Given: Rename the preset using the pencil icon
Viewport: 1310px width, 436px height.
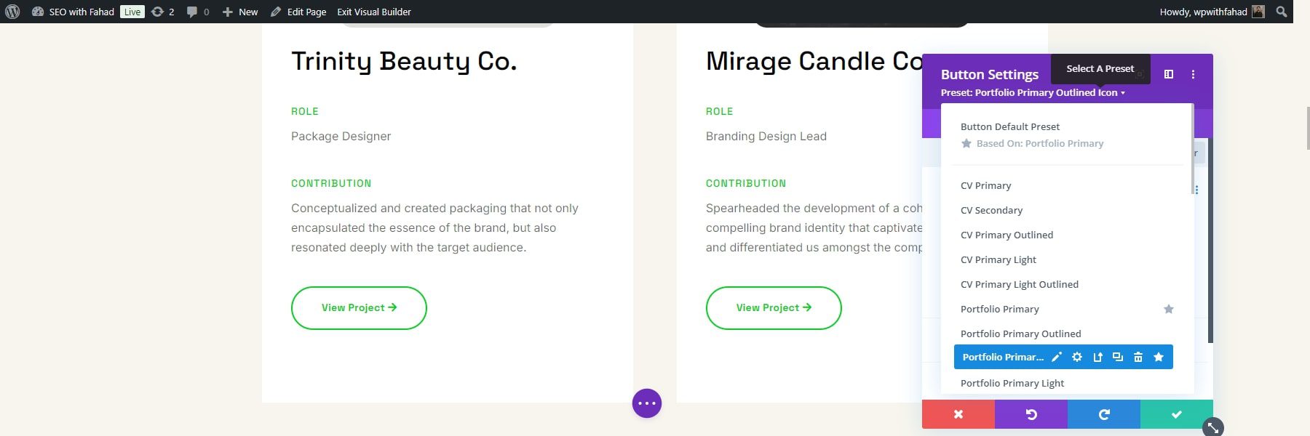Looking at the screenshot, I should 1056,357.
